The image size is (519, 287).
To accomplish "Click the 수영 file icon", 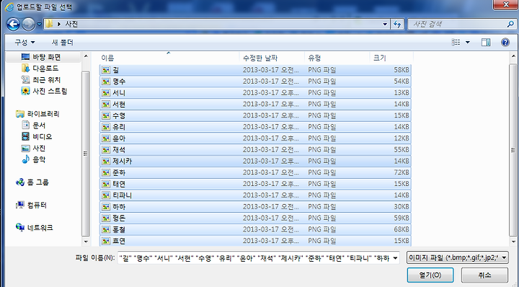I will coord(105,115).
